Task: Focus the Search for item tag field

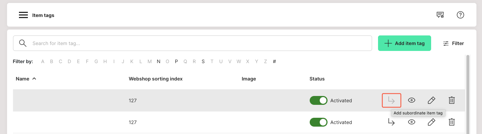Action: click(x=192, y=43)
